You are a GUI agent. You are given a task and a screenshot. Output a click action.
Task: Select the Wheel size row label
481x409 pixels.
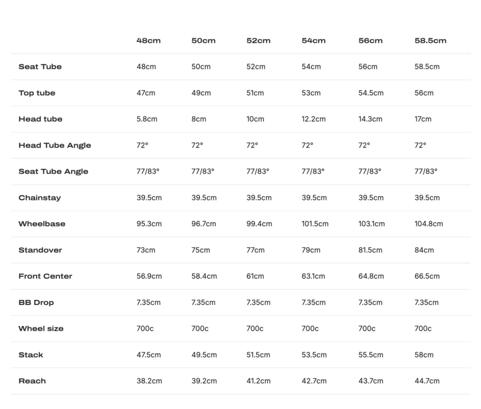point(41,329)
